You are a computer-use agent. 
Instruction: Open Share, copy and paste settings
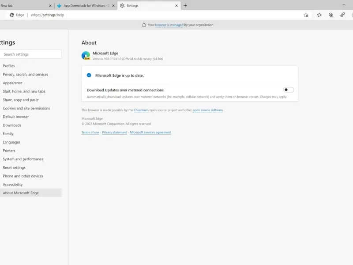[21, 100]
